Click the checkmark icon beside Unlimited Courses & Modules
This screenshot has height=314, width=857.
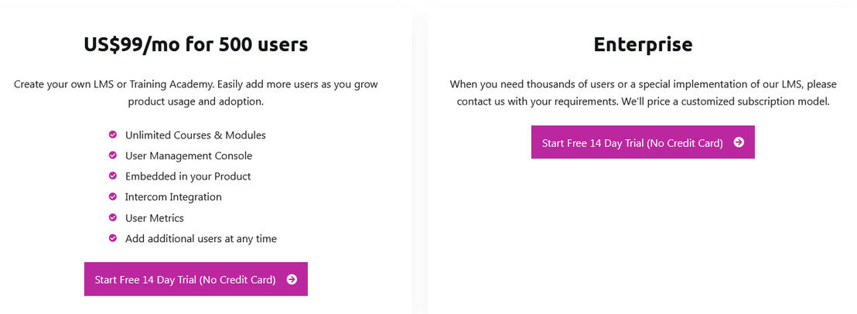point(113,135)
